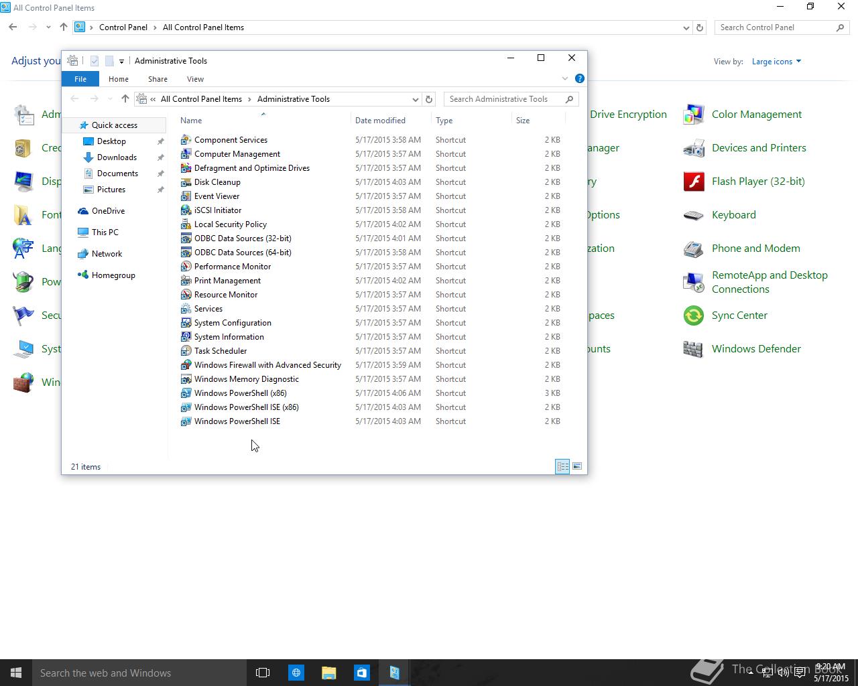Select Windows Memory Diagnostic entry
858x686 pixels.
(x=247, y=379)
